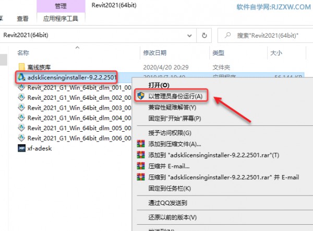Select 压缩并 E-mail... menu entry

[x=169, y=166]
